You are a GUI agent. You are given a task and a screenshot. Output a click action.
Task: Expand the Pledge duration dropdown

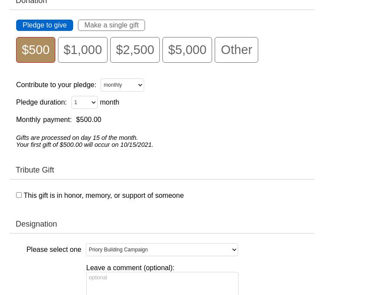[x=84, y=102]
